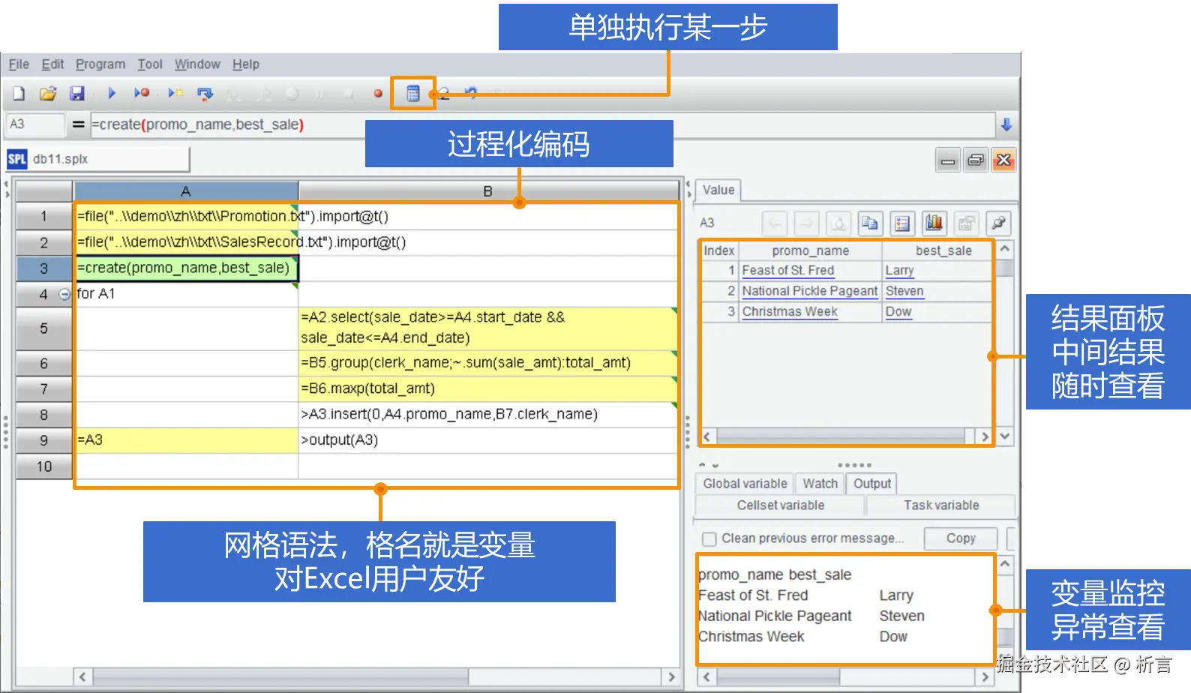
Task: Open the Tool menu
Action: click(x=150, y=64)
